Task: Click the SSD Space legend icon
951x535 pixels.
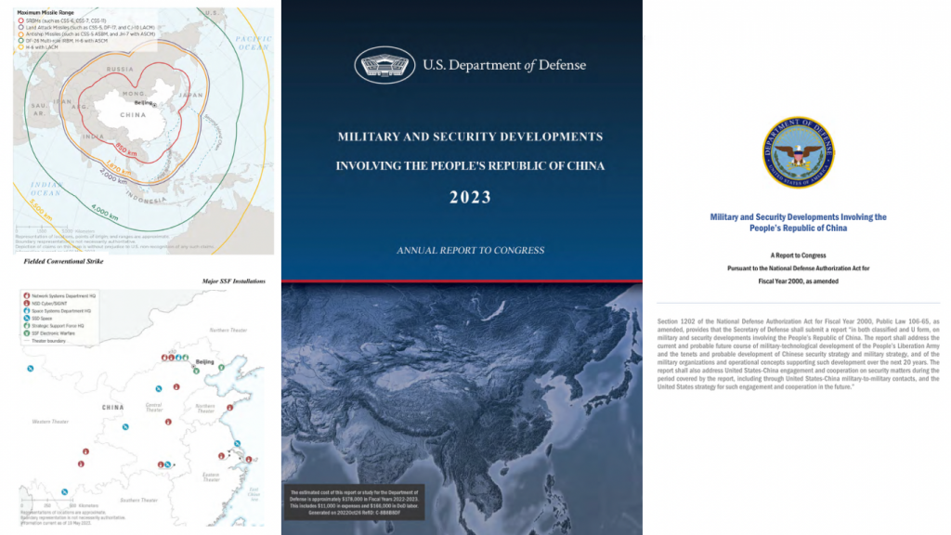Action: point(27,318)
